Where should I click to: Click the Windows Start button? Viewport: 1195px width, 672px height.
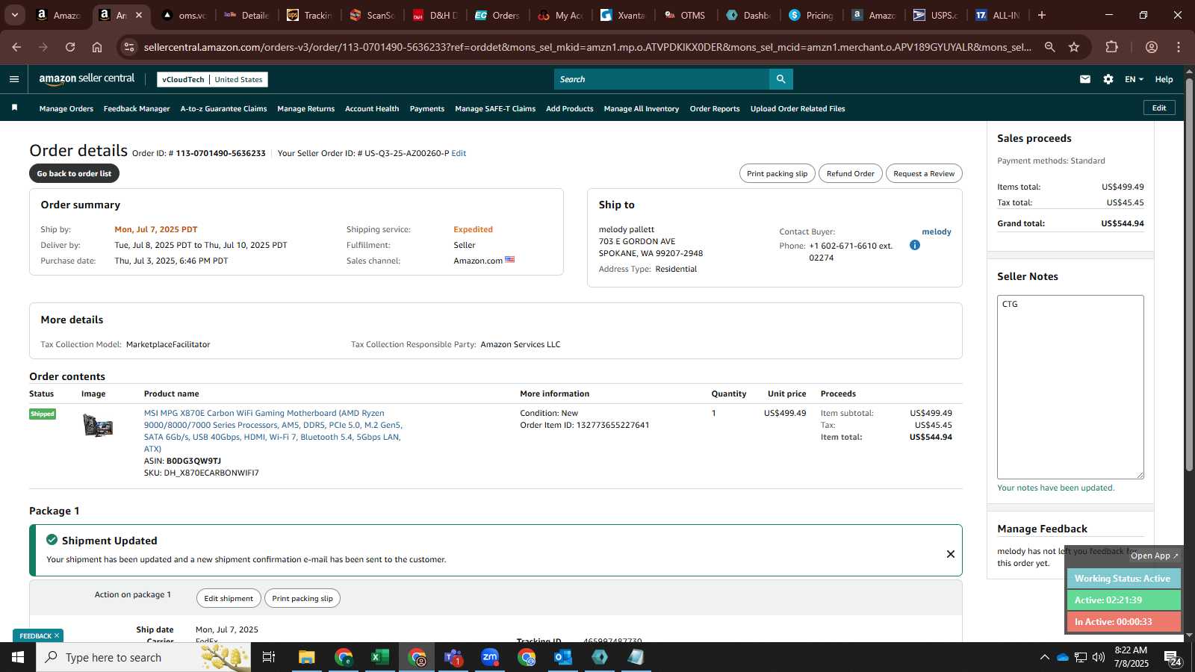[18, 657]
